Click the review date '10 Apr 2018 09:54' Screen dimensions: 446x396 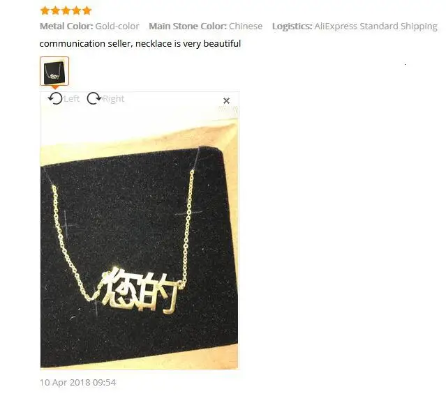[x=77, y=382]
